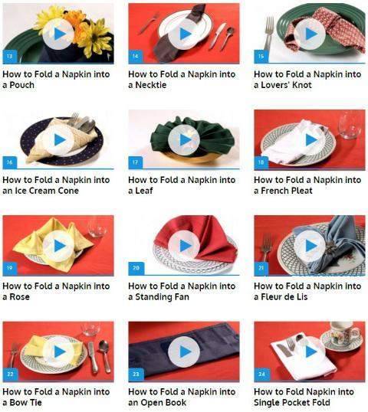368x412 pixels.
Task: Start the Fleur de Lis video
Action: [310, 246]
